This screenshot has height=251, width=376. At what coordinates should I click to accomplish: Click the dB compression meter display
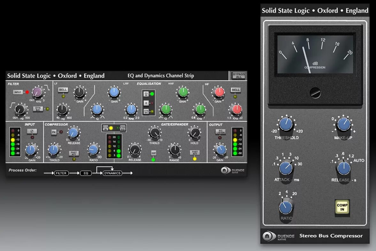point(315,54)
